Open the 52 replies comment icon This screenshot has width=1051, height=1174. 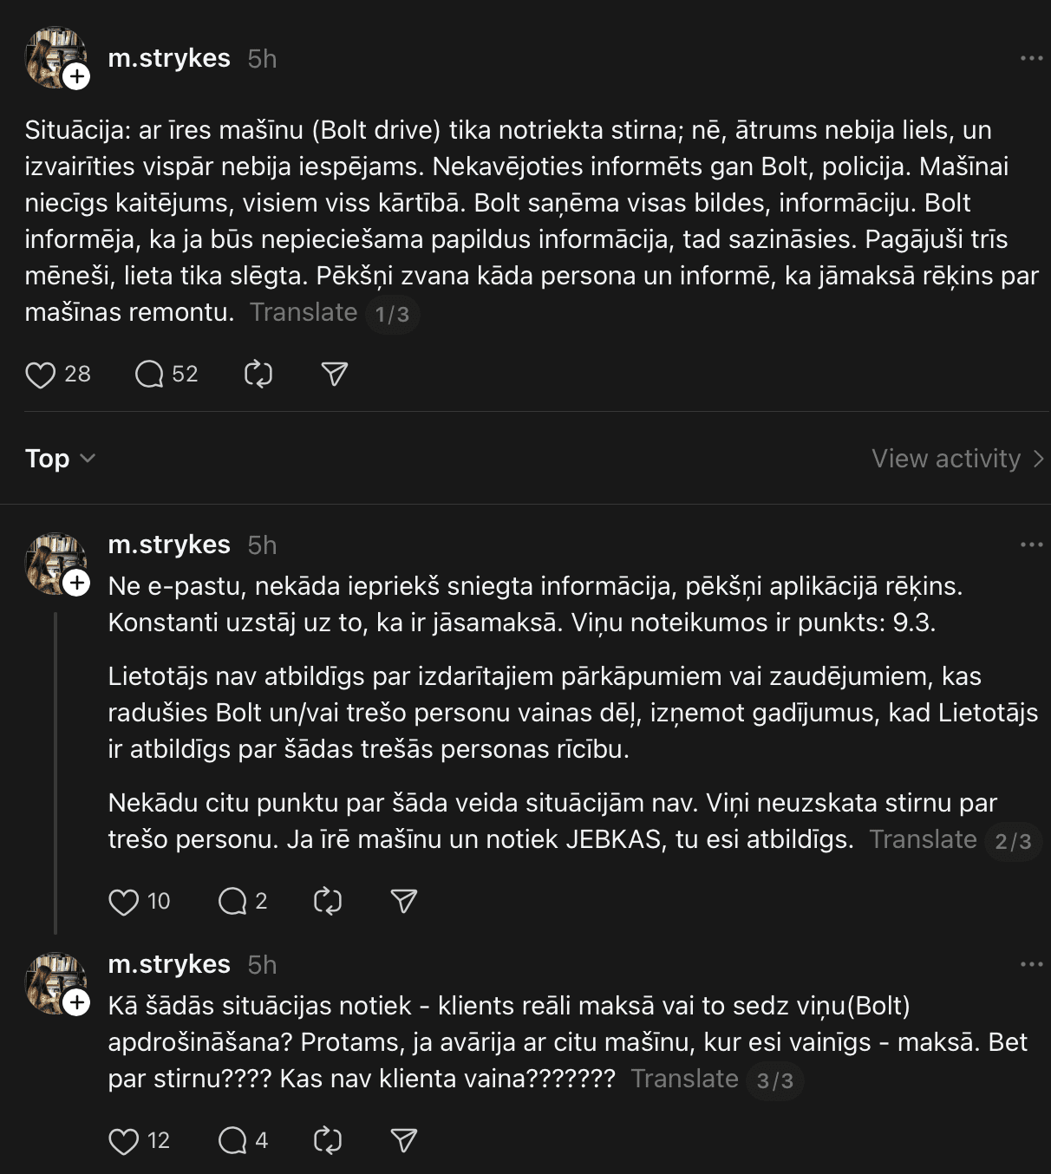149,375
